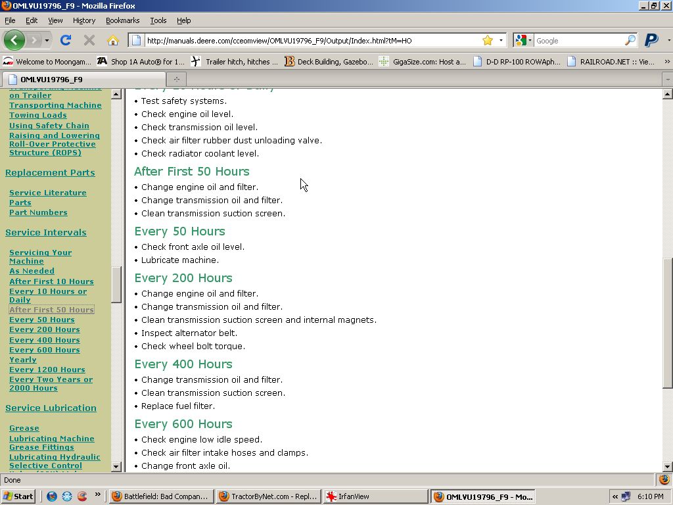Show more bookmarks via toolbar chevron
The height and width of the screenshot is (505, 673).
pyautogui.click(x=667, y=62)
